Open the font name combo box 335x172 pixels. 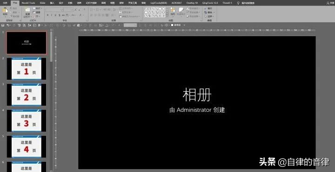(55, 10)
